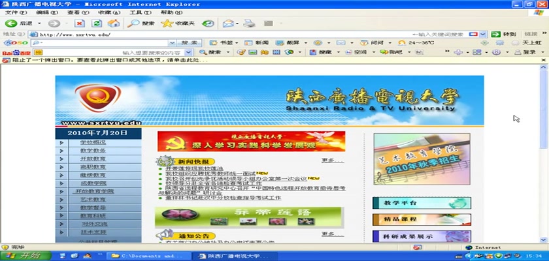The height and width of the screenshot is (261, 549).
Task: Expand the SOSO search box dropdown
Action: (x=172, y=42)
